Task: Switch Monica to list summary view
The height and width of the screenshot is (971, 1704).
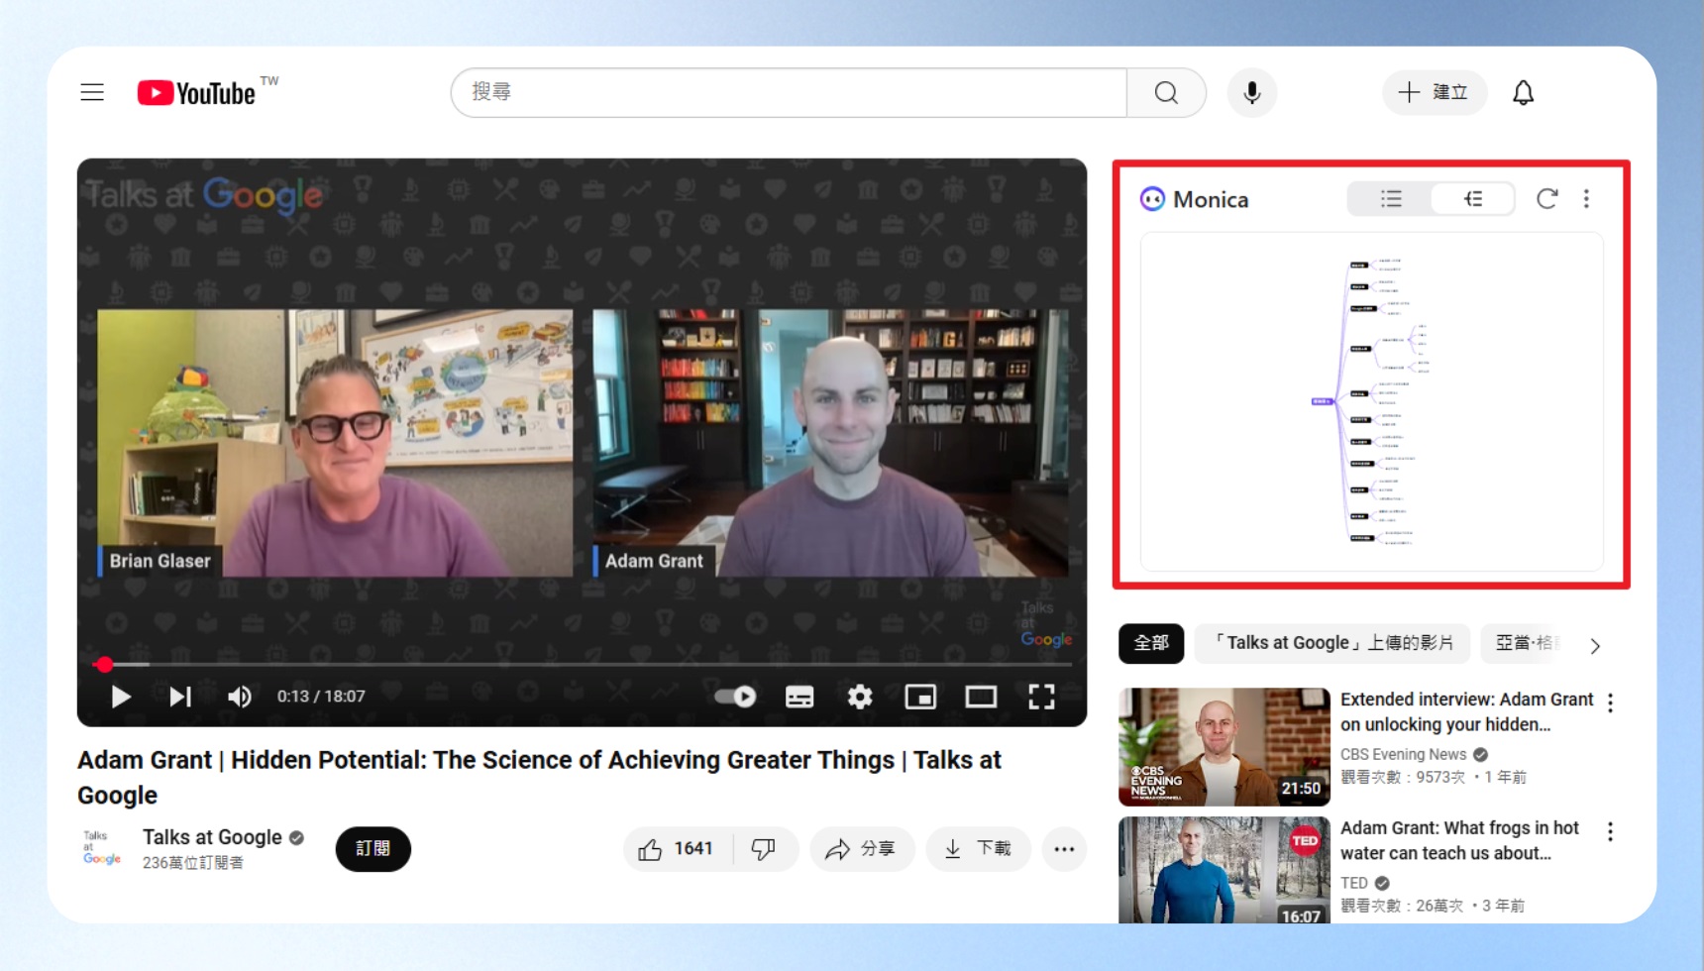Action: pyautogui.click(x=1391, y=199)
